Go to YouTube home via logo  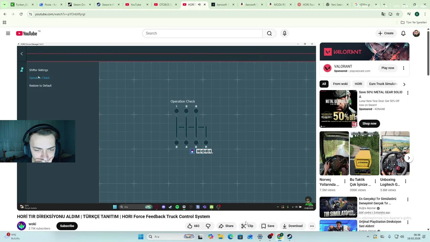[x=27, y=33]
